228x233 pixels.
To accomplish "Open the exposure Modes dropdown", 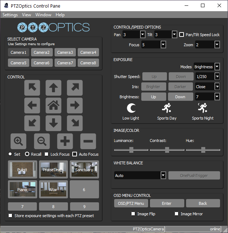I will (x=217, y=66).
